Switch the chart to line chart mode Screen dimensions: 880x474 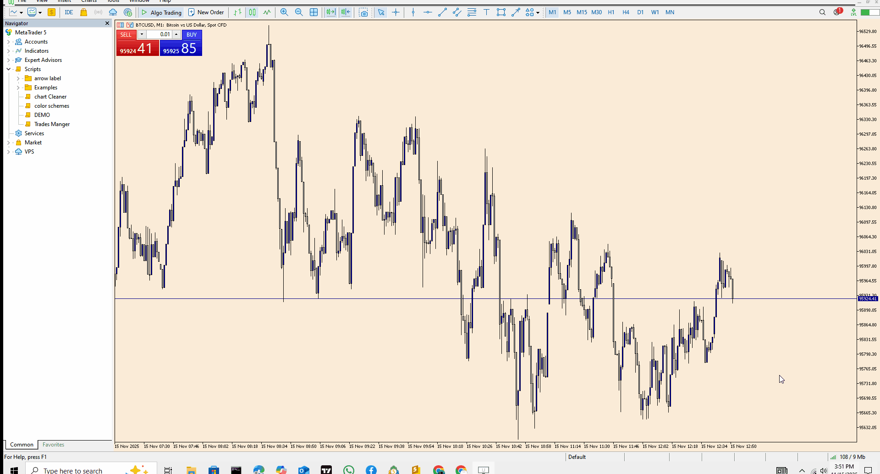tap(267, 12)
